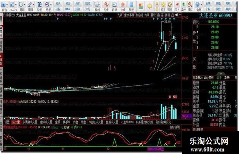Click the 卖出 sell icon
Screen dimensions: 239x154
(x=184, y=5)
